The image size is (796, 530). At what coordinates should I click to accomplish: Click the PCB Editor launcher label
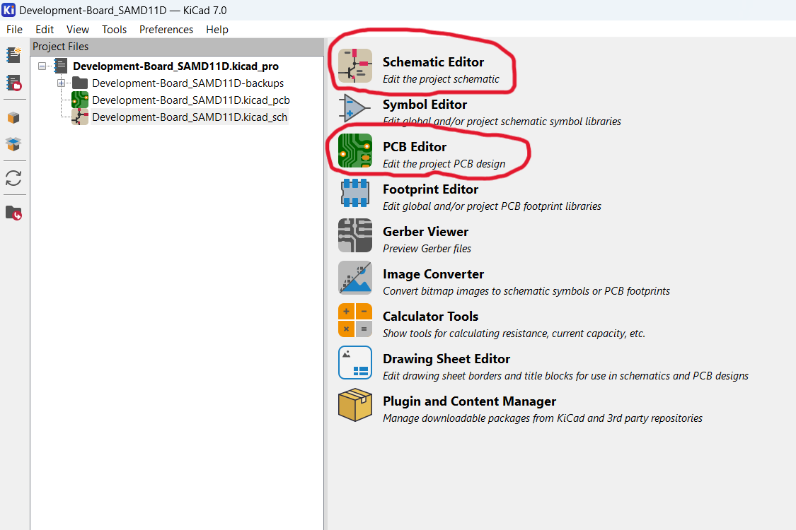point(415,147)
